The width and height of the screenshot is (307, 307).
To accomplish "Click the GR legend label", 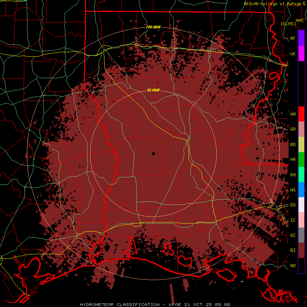I will pyautogui.click(x=293, y=129).
